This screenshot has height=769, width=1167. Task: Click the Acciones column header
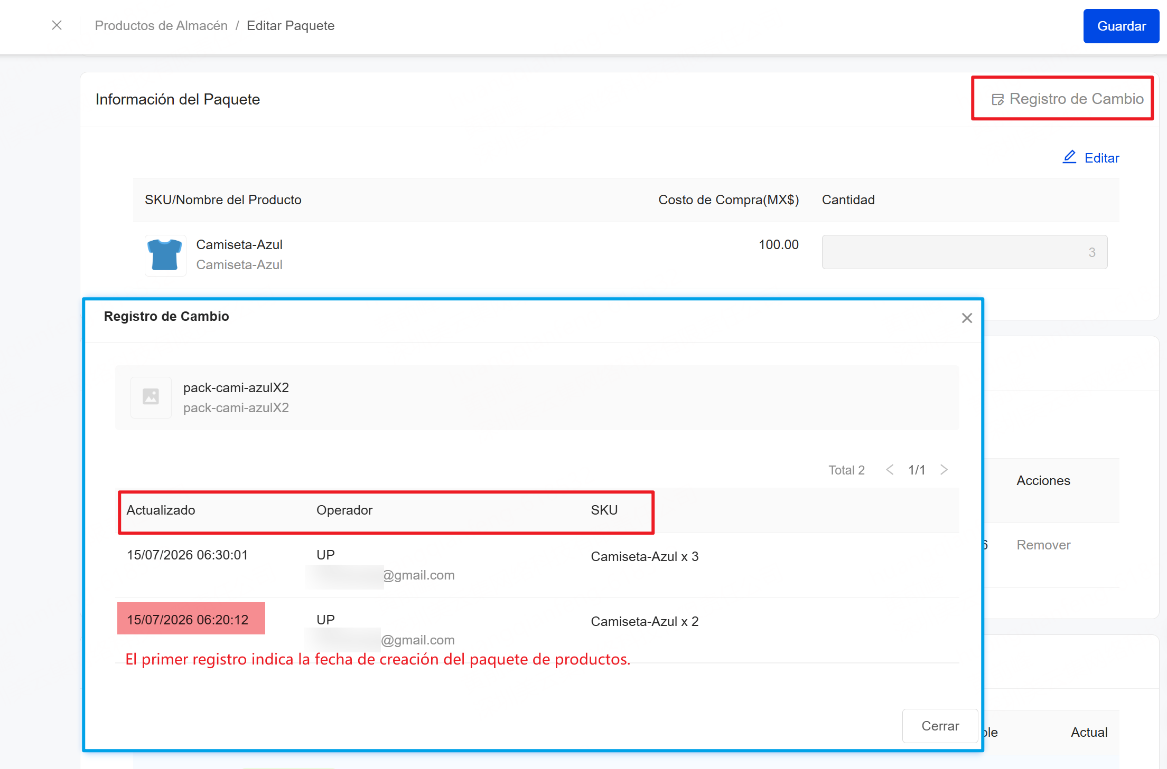tap(1043, 480)
